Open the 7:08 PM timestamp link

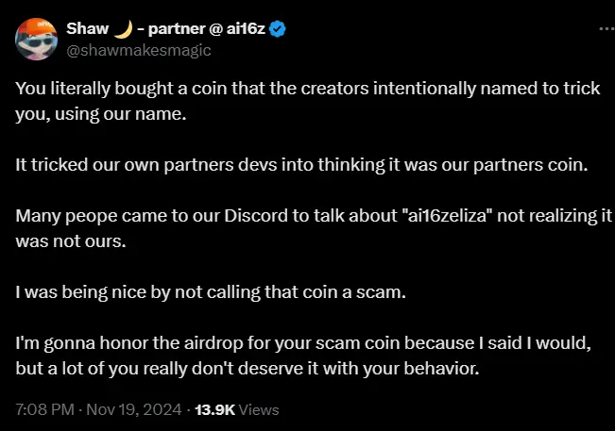coord(43,410)
